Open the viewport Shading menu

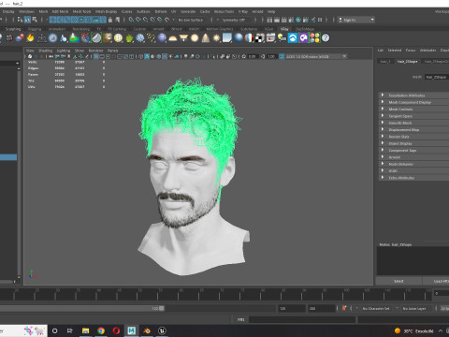point(45,51)
